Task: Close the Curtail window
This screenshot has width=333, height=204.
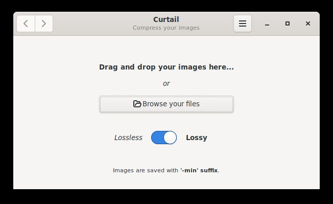Action: point(308,24)
